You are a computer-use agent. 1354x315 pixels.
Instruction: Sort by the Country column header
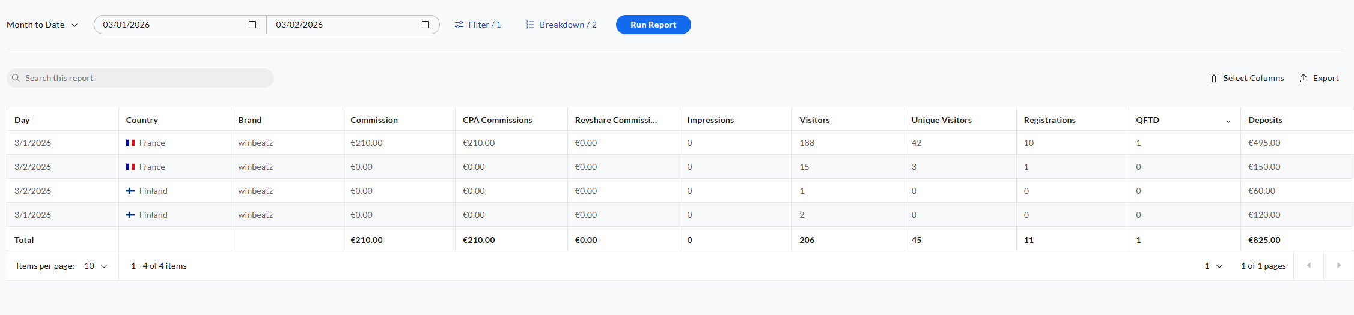point(142,120)
